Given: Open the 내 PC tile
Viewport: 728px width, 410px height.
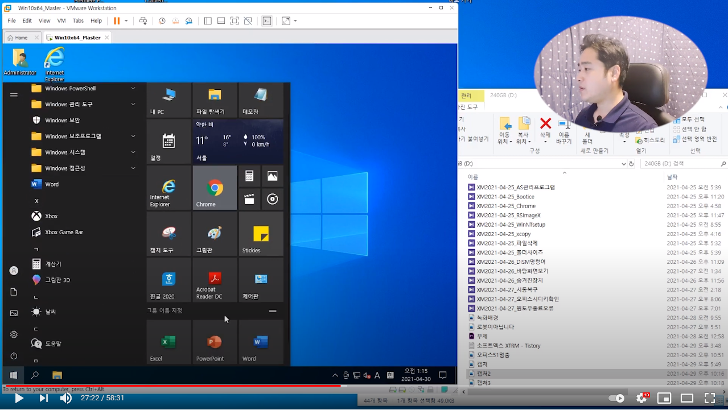Looking at the screenshot, I should click(168, 100).
